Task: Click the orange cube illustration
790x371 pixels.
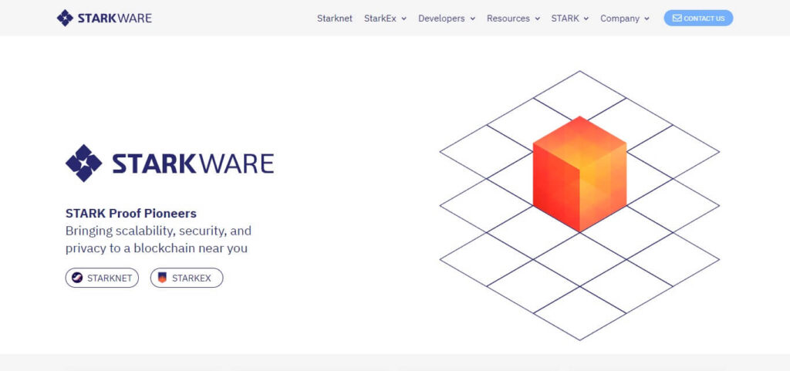Action: click(x=580, y=174)
